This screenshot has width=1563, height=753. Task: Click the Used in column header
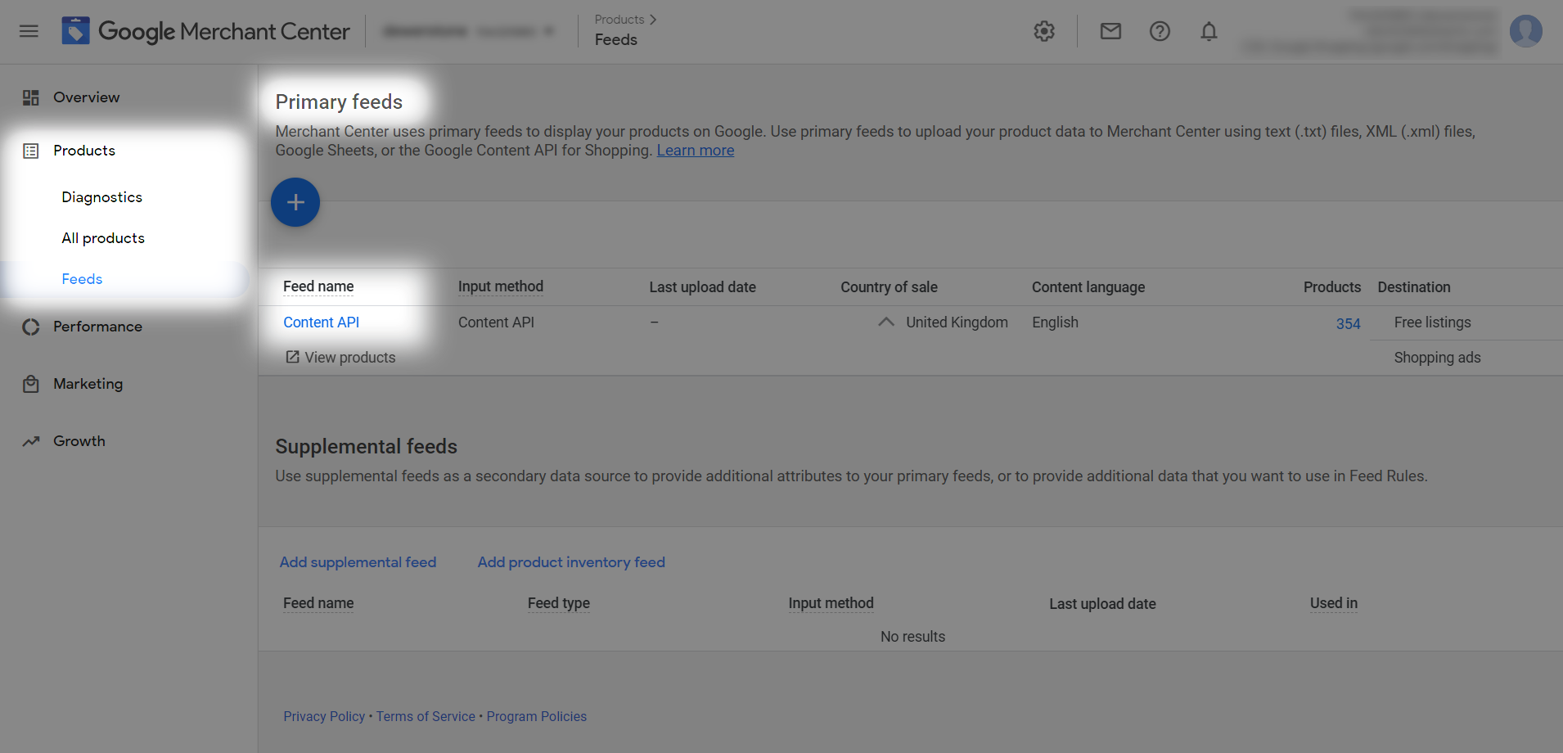click(1334, 603)
